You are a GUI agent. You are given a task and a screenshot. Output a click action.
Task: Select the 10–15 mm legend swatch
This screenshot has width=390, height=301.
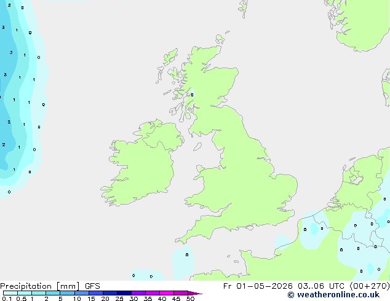click(x=82, y=293)
